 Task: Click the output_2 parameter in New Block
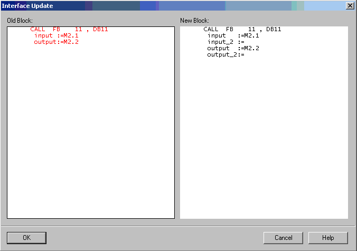(x=222, y=54)
